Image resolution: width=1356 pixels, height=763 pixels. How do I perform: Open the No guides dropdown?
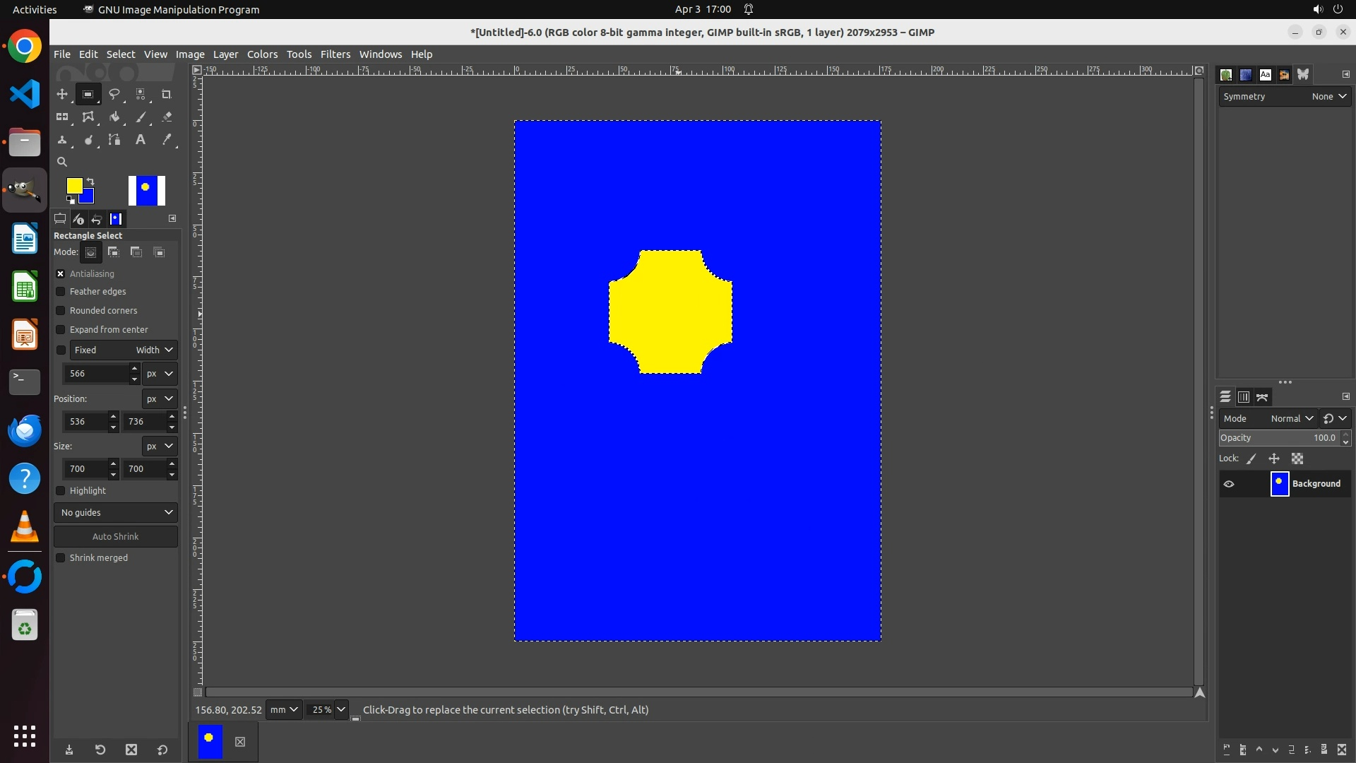pyautogui.click(x=116, y=513)
